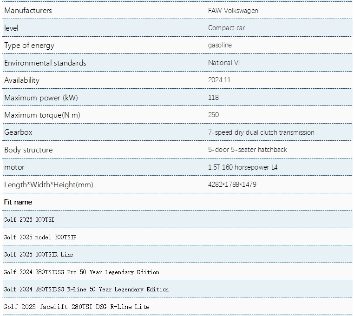Click the 'Availability' label
Image resolution: width=354 pixels, height=316 pixels.
click(x=22, y=80)
